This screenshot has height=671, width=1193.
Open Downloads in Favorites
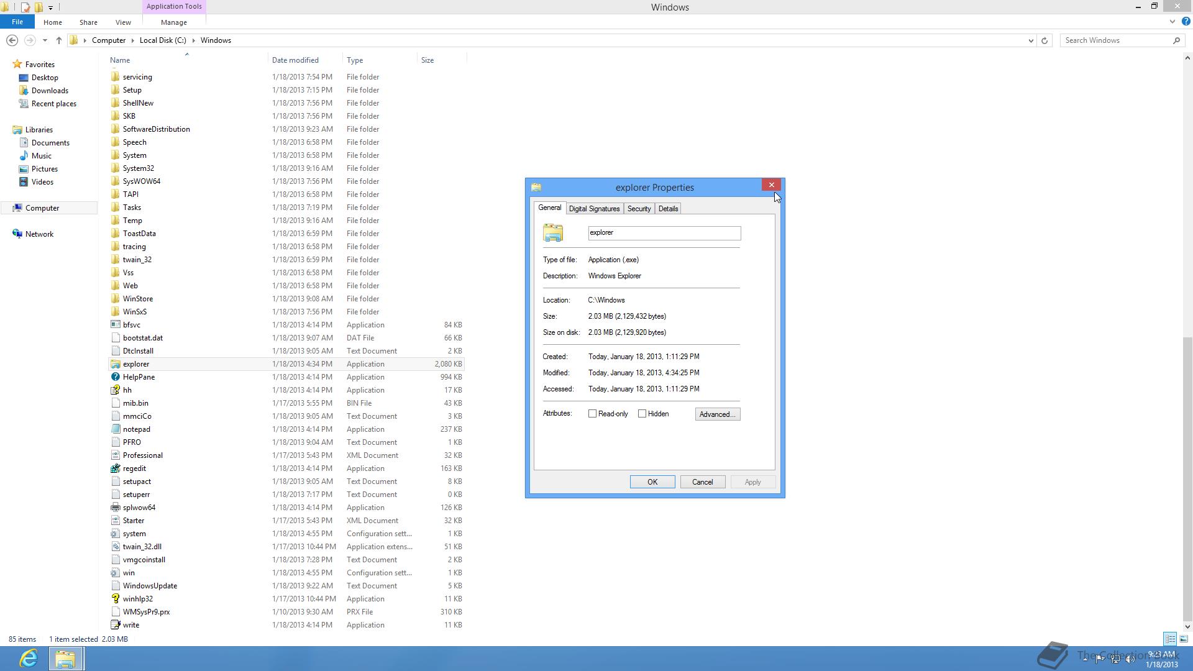click(50, 91)
